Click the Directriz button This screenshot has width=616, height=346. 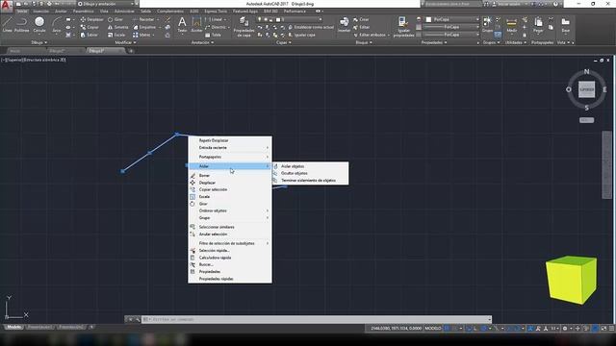[x=216, y=27]
